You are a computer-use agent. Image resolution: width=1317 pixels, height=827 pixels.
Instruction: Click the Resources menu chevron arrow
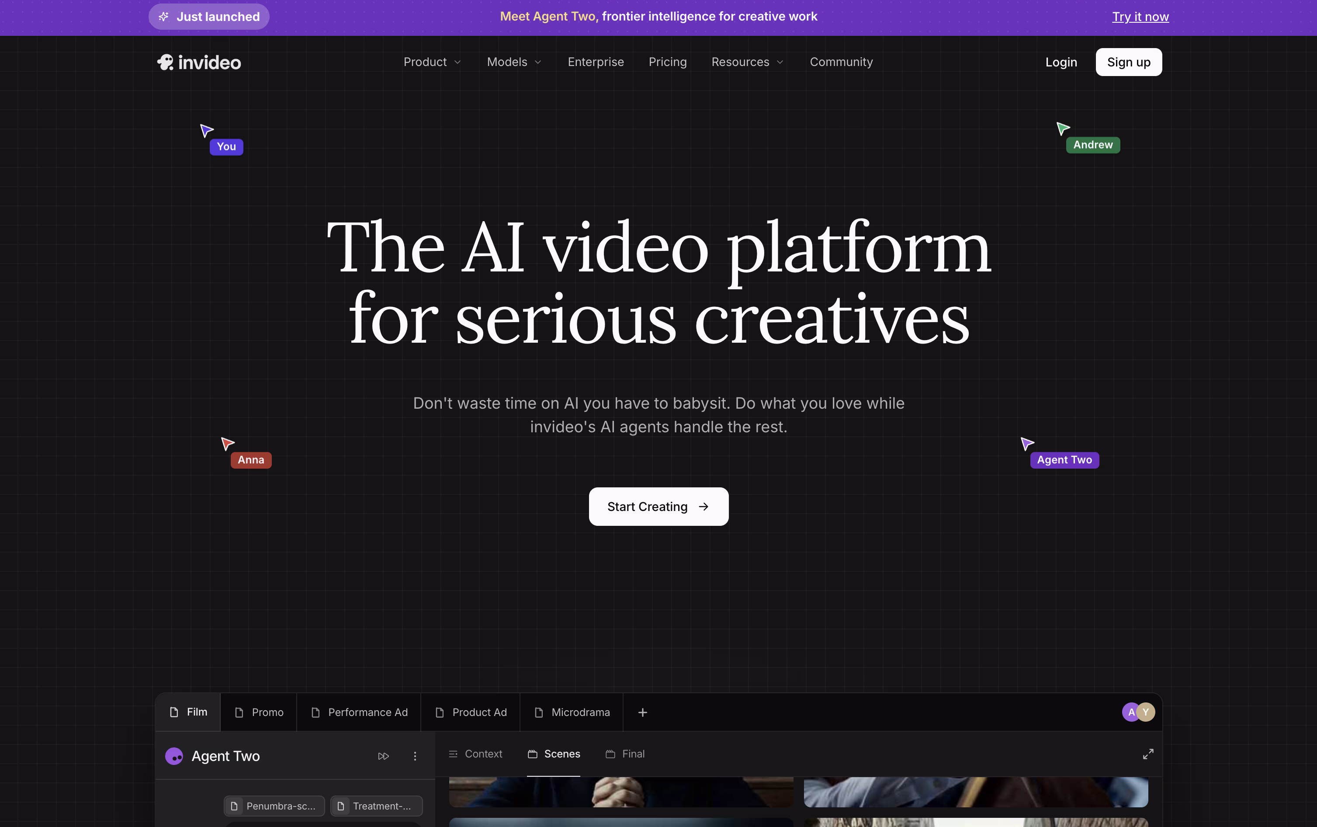point(780,63)
